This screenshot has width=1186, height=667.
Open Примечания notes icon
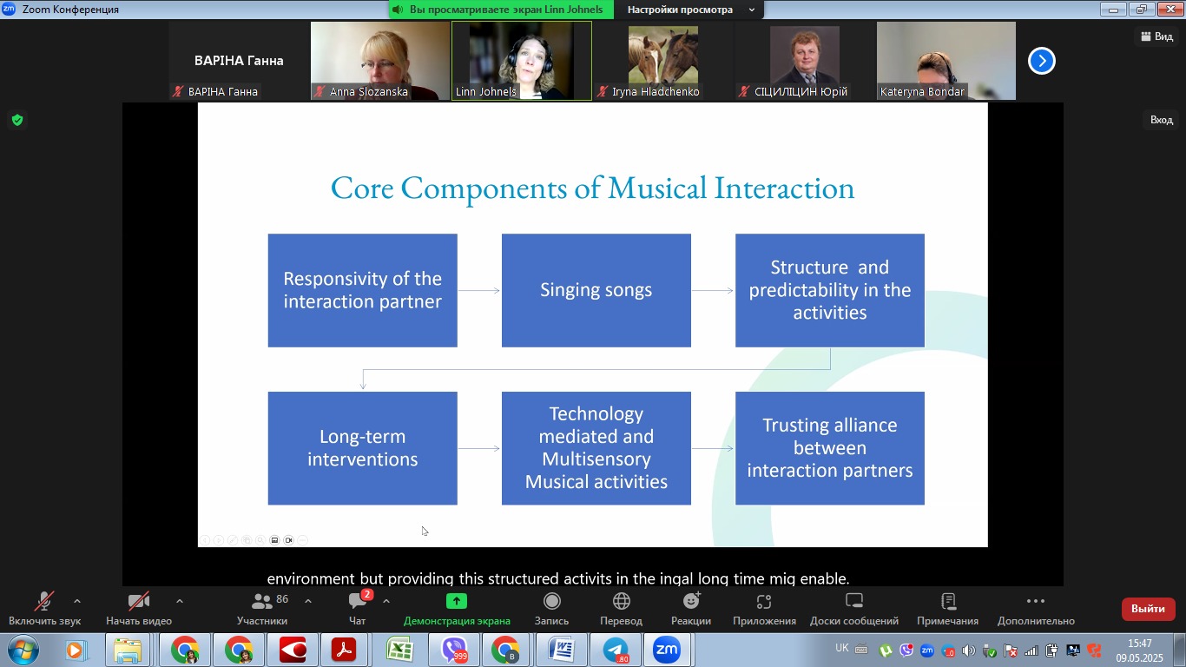tap(947, 602)
